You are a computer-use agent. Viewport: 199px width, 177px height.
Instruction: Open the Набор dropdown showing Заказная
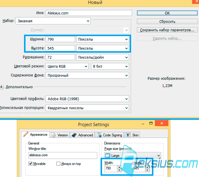53,21
